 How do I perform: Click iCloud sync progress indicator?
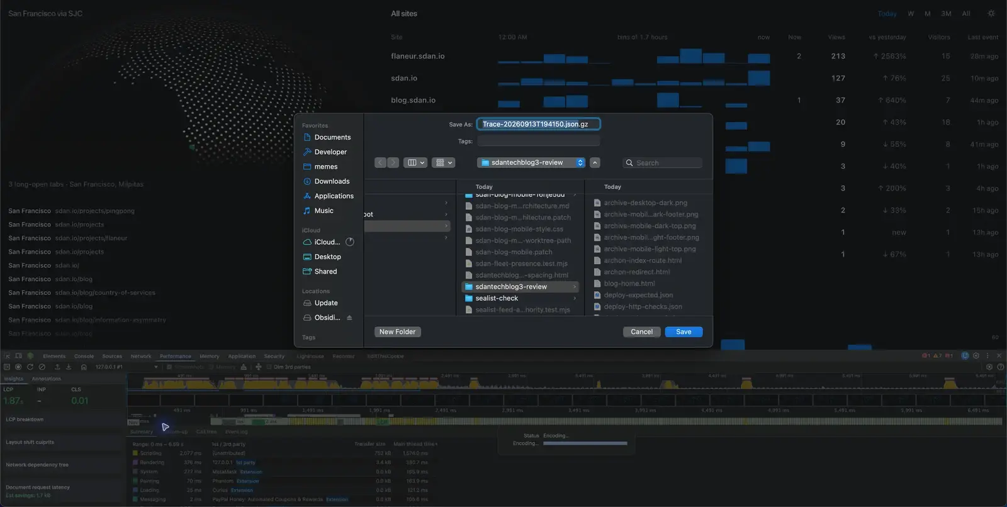tap(350, 242)
